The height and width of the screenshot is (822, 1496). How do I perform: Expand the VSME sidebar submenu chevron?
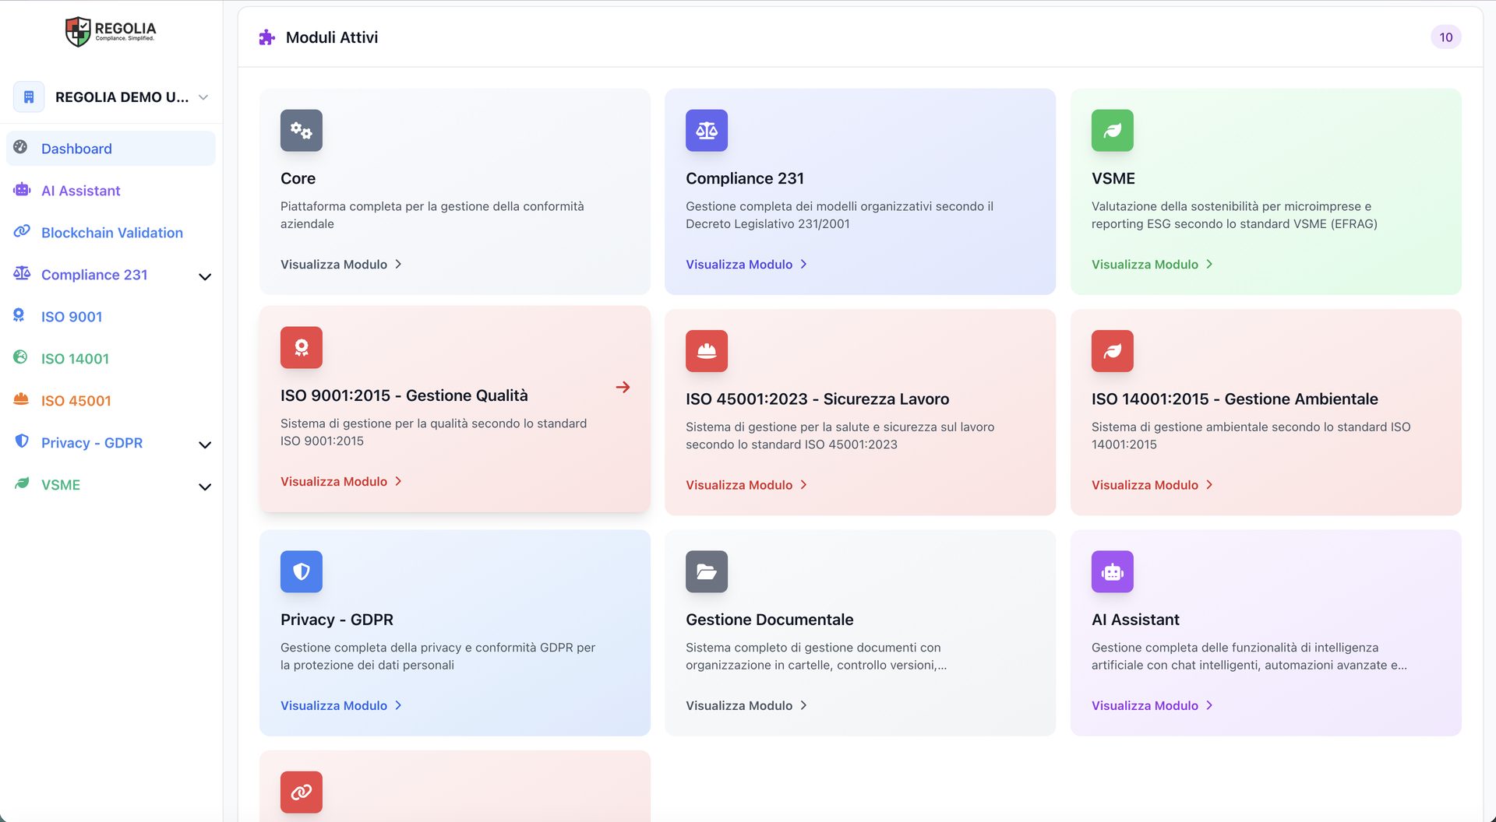[205, 487]
